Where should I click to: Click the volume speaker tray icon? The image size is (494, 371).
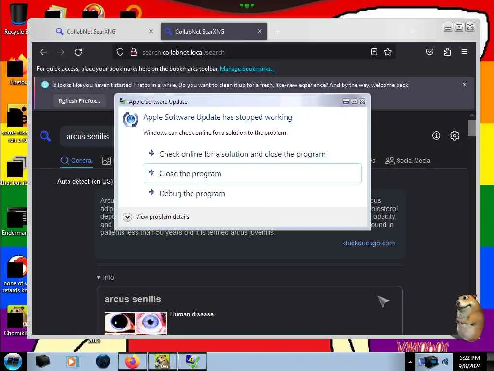click(x=445, y=362)
